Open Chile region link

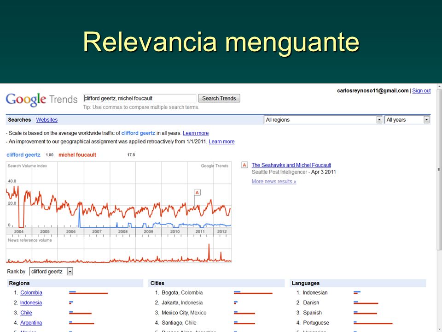click(26, 313)
